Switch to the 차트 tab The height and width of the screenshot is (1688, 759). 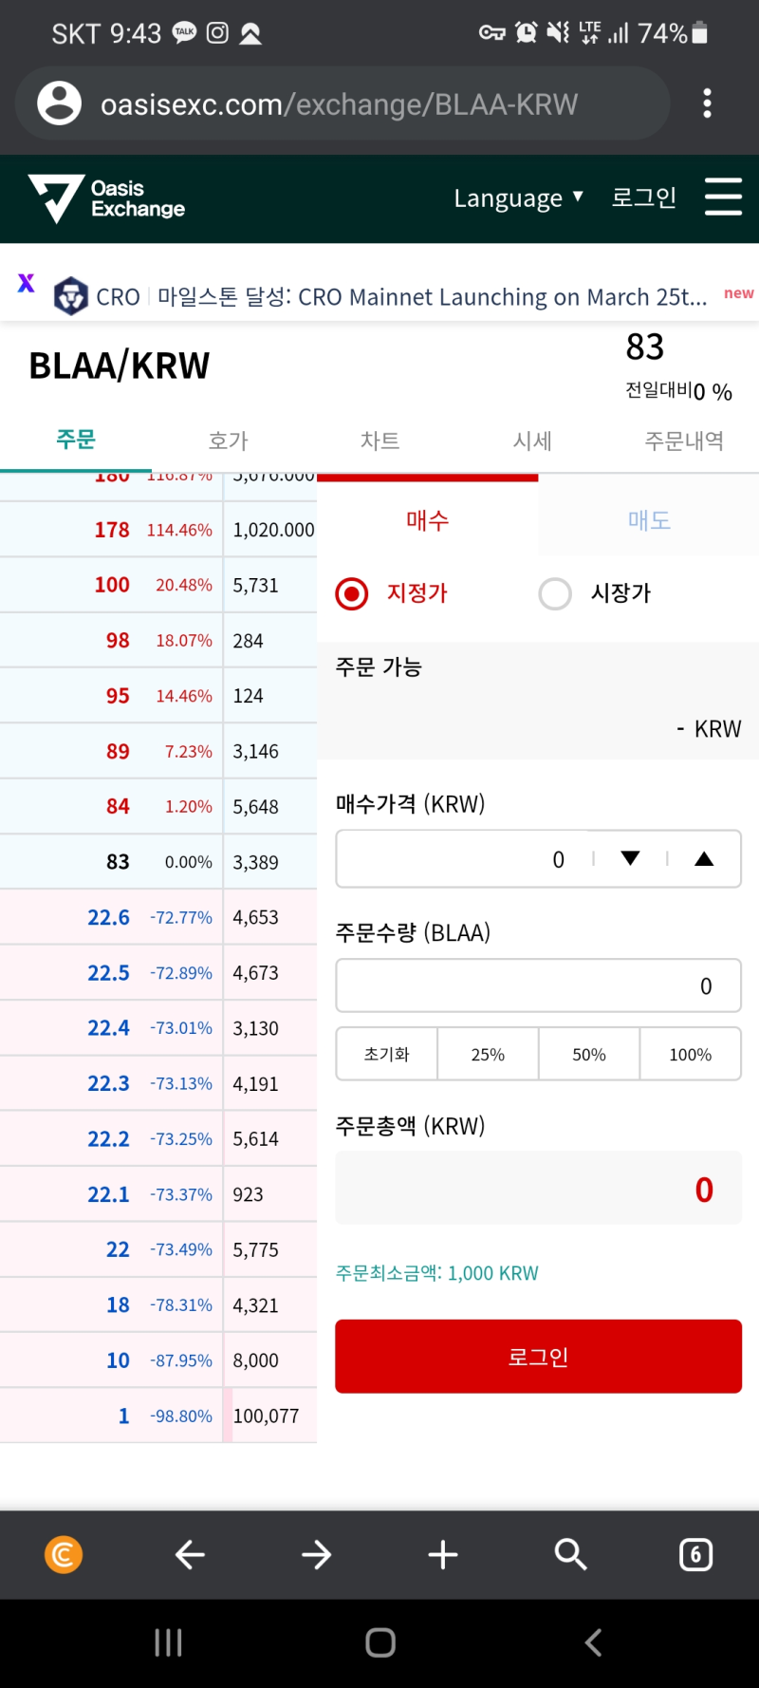(x=379, y=441)
